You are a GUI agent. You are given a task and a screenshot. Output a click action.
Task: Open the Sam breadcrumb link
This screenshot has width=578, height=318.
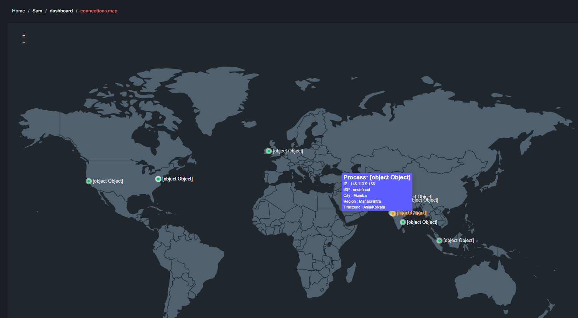point(37,11)
